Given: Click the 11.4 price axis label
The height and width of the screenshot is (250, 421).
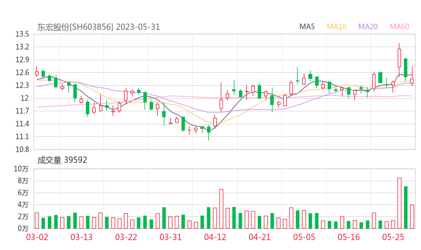Looking at the screenshot, I should point(22,124).
